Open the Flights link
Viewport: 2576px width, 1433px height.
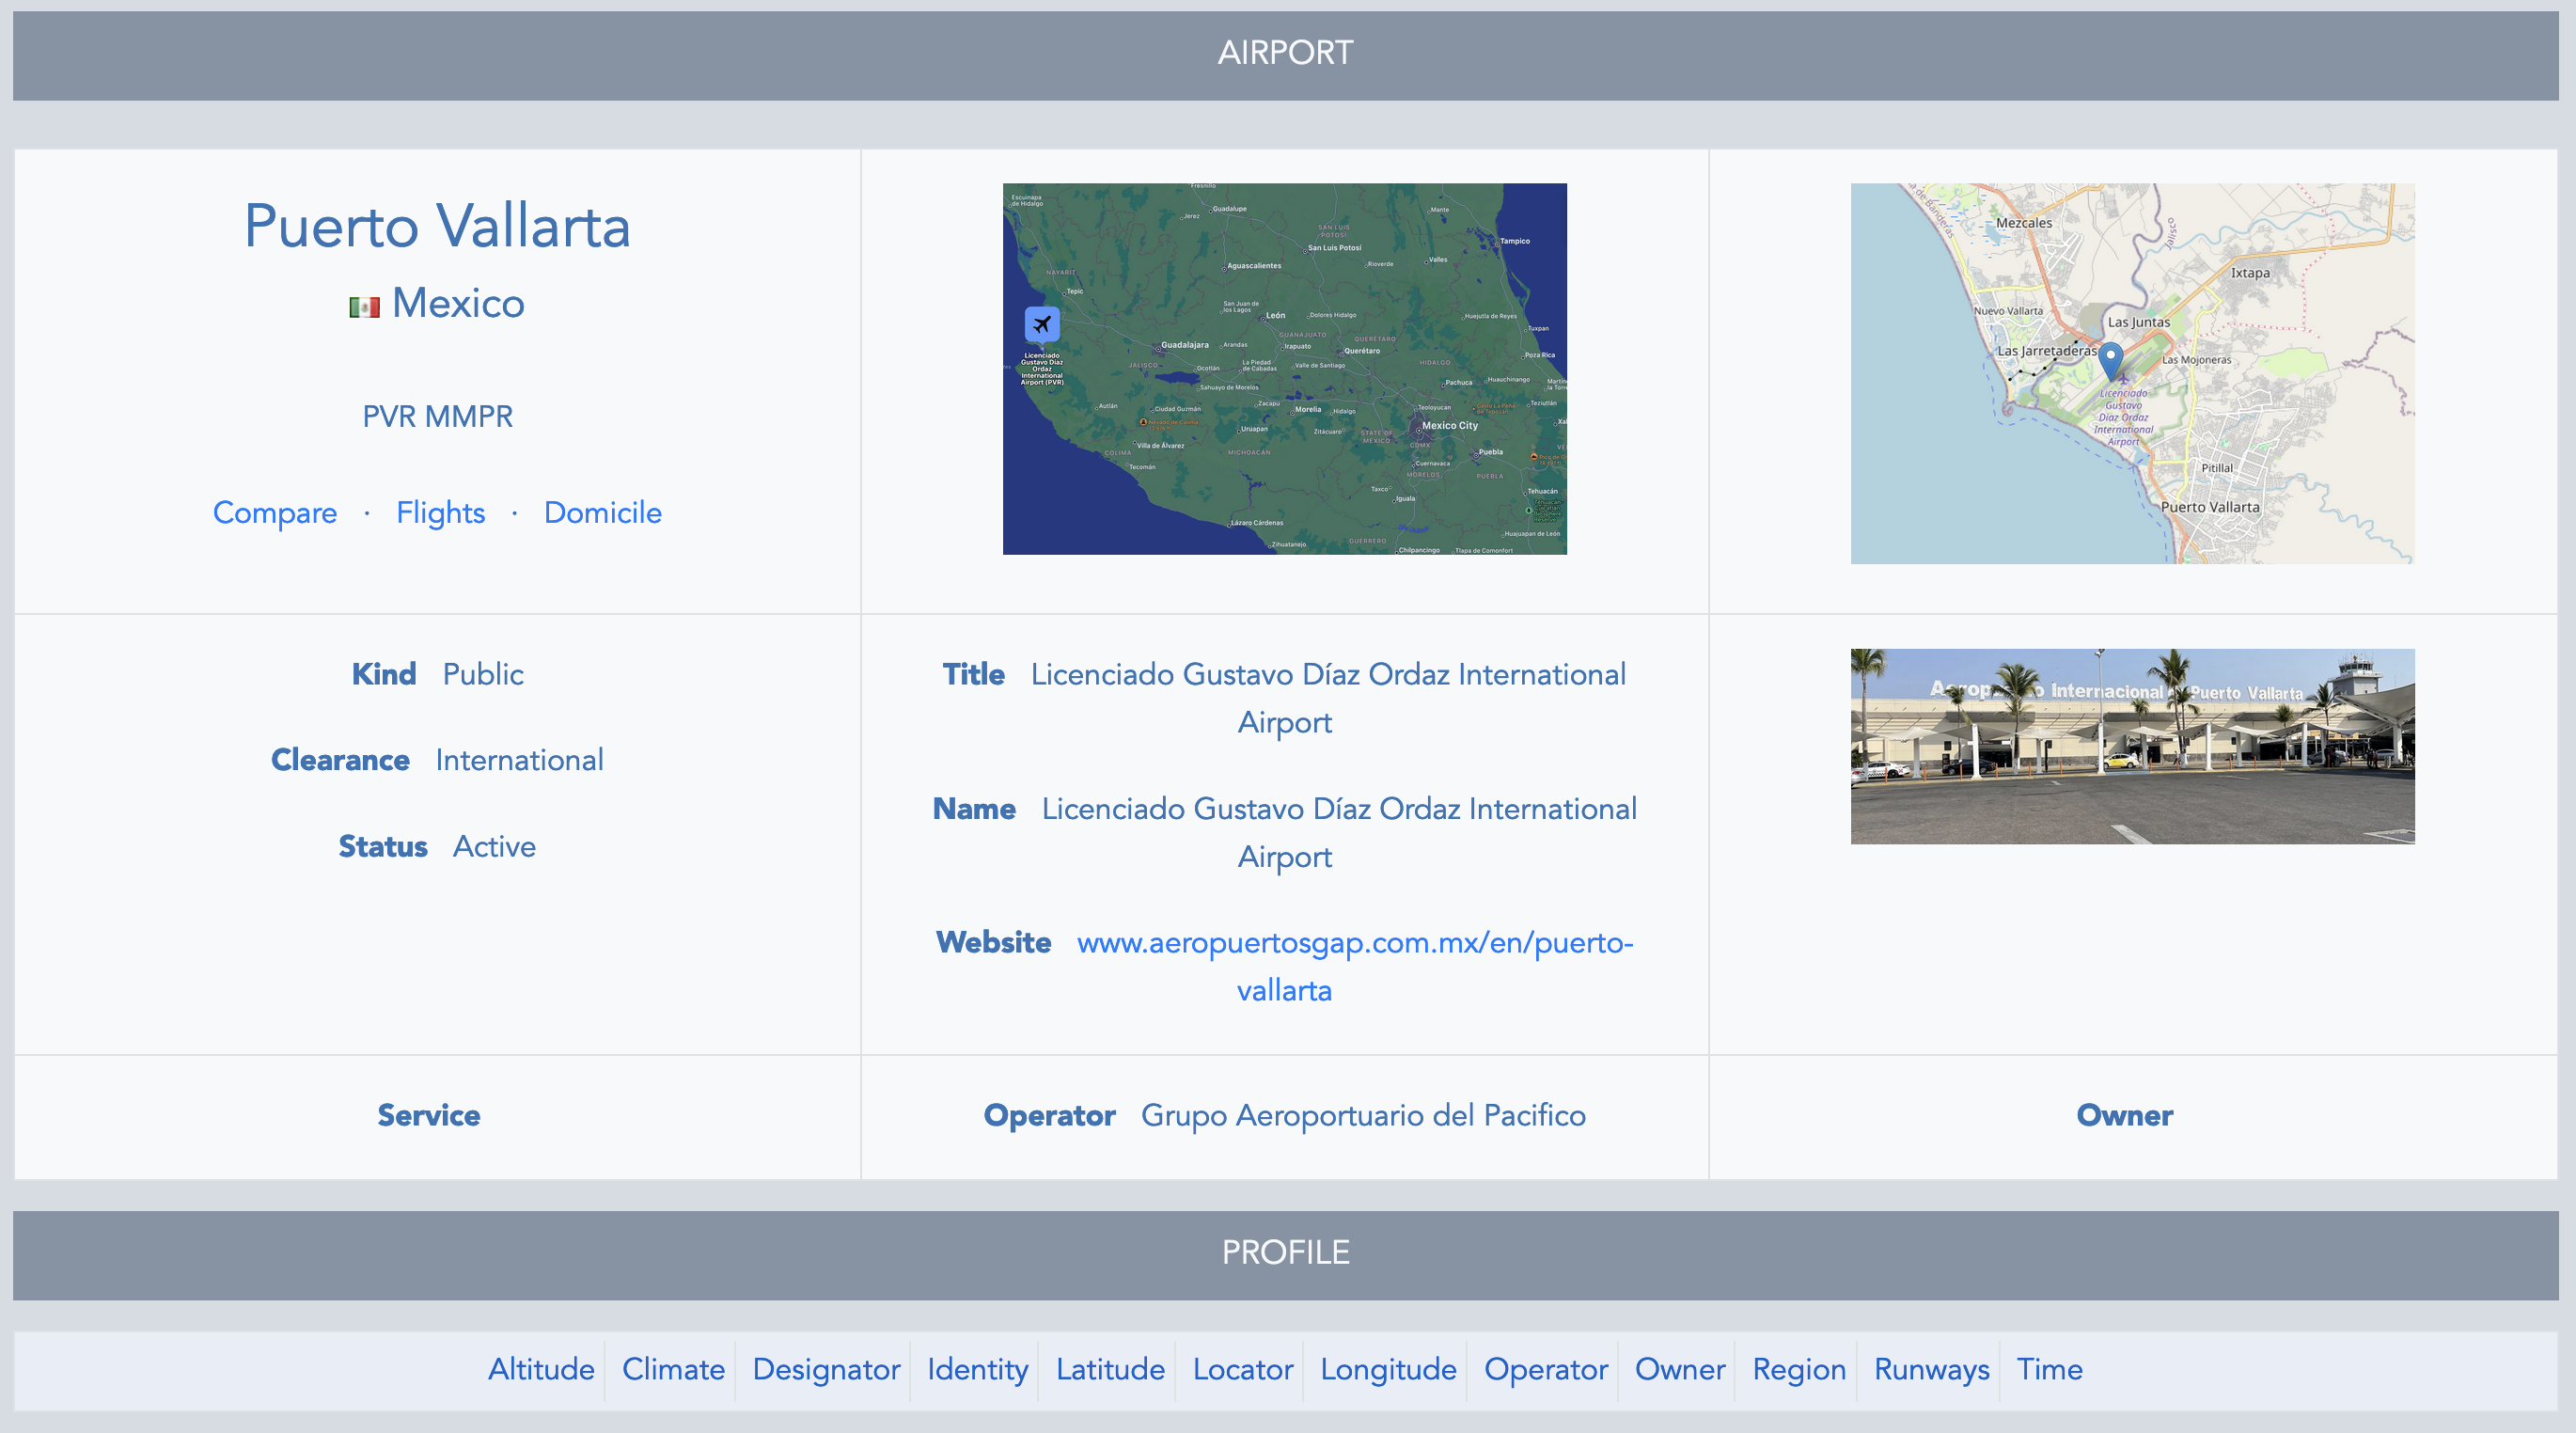[440, 513]
